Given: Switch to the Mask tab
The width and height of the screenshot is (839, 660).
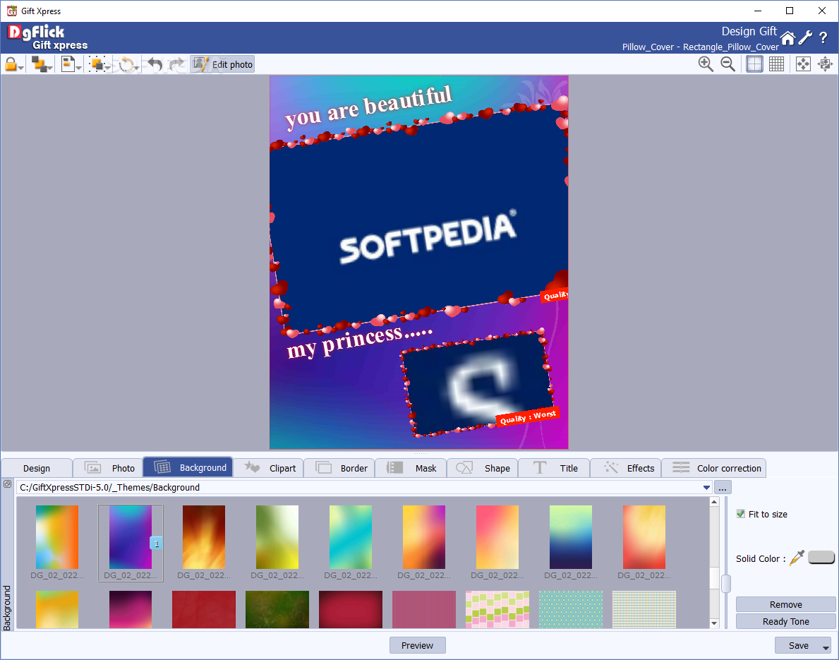Looking at the screenshot, I should tap(411, 468).
